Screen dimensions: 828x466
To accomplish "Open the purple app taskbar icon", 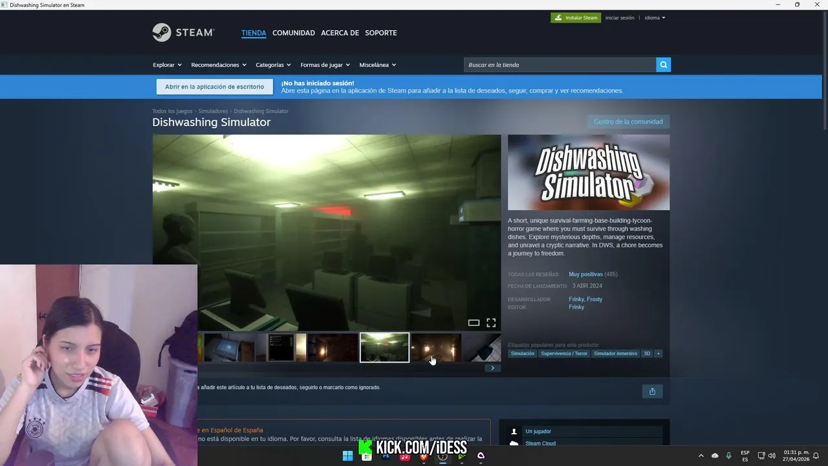I will click(481, 456).
